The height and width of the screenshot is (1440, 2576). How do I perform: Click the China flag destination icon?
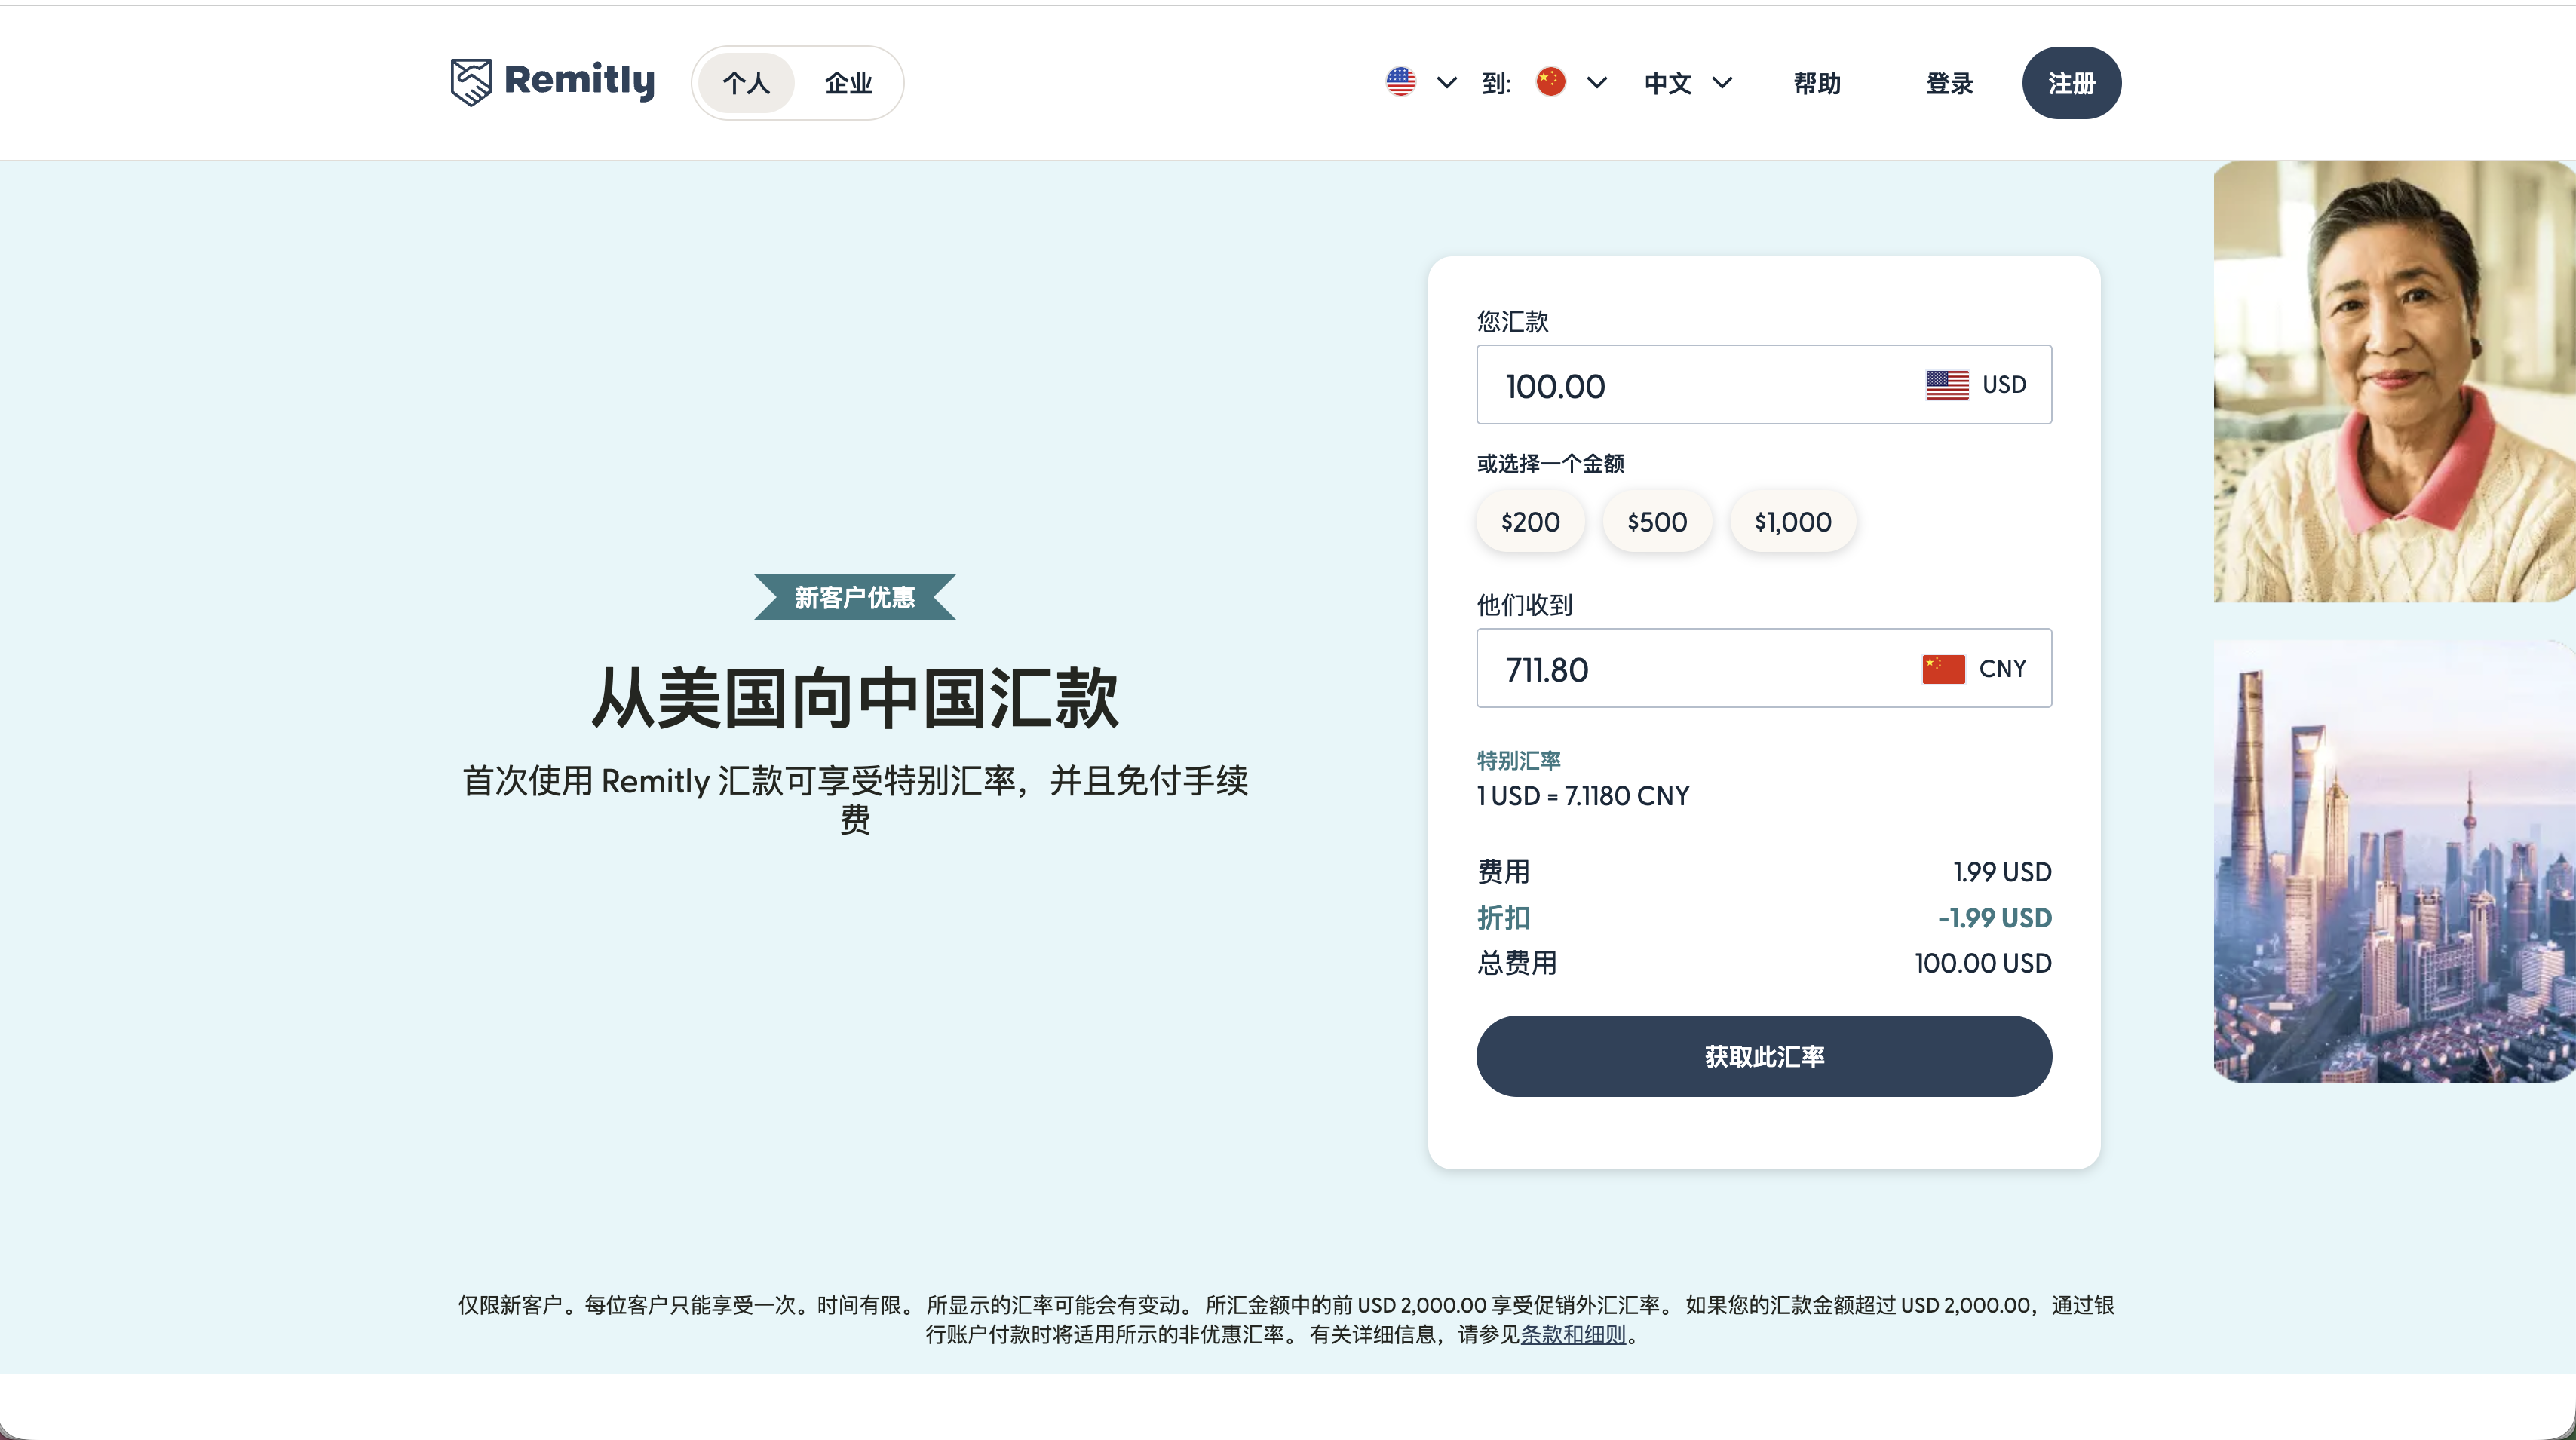tap(1550, 82)
